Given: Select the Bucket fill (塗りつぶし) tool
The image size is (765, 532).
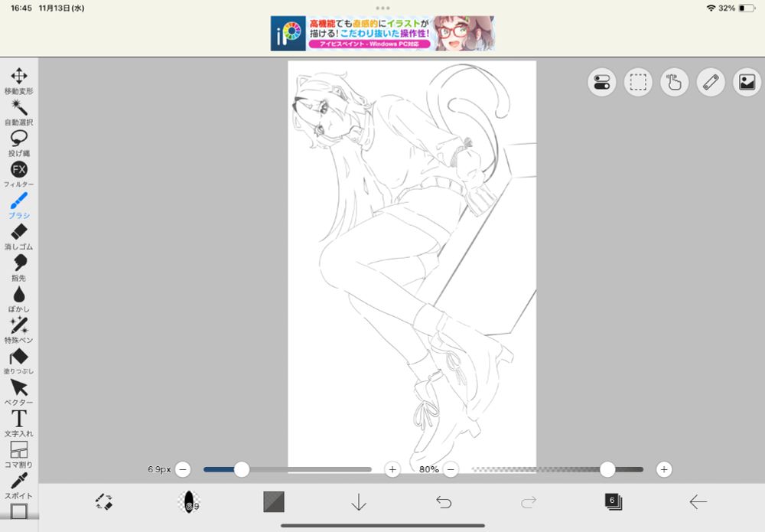Looking at the screenshot, I should click(19, 361).
